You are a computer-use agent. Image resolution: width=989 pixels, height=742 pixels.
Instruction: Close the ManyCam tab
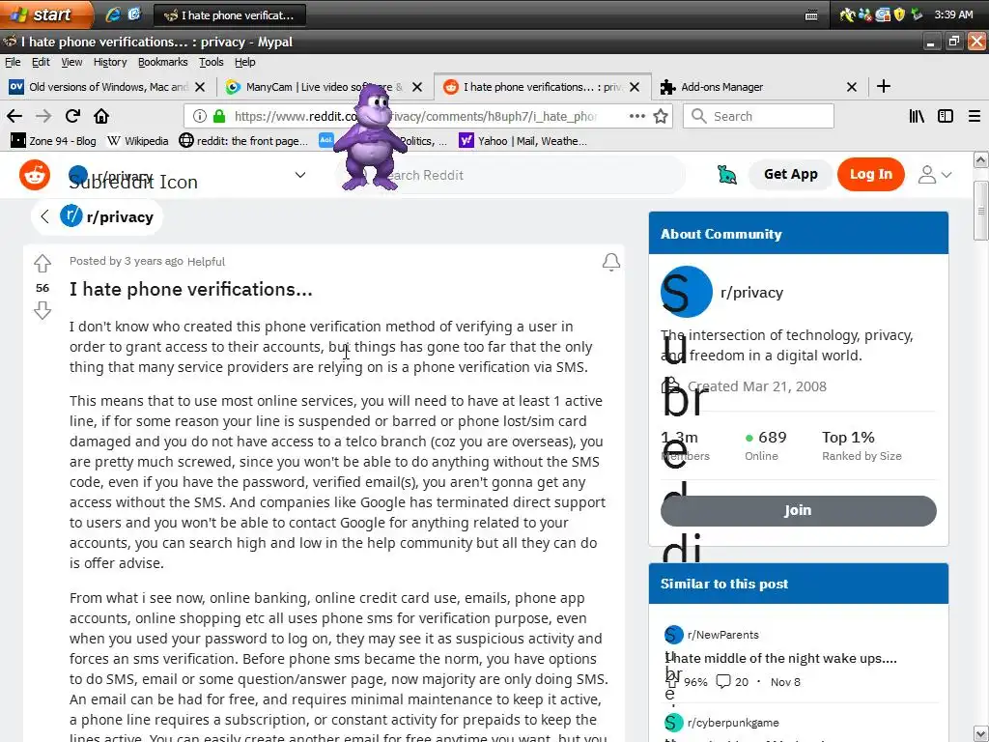417,87
